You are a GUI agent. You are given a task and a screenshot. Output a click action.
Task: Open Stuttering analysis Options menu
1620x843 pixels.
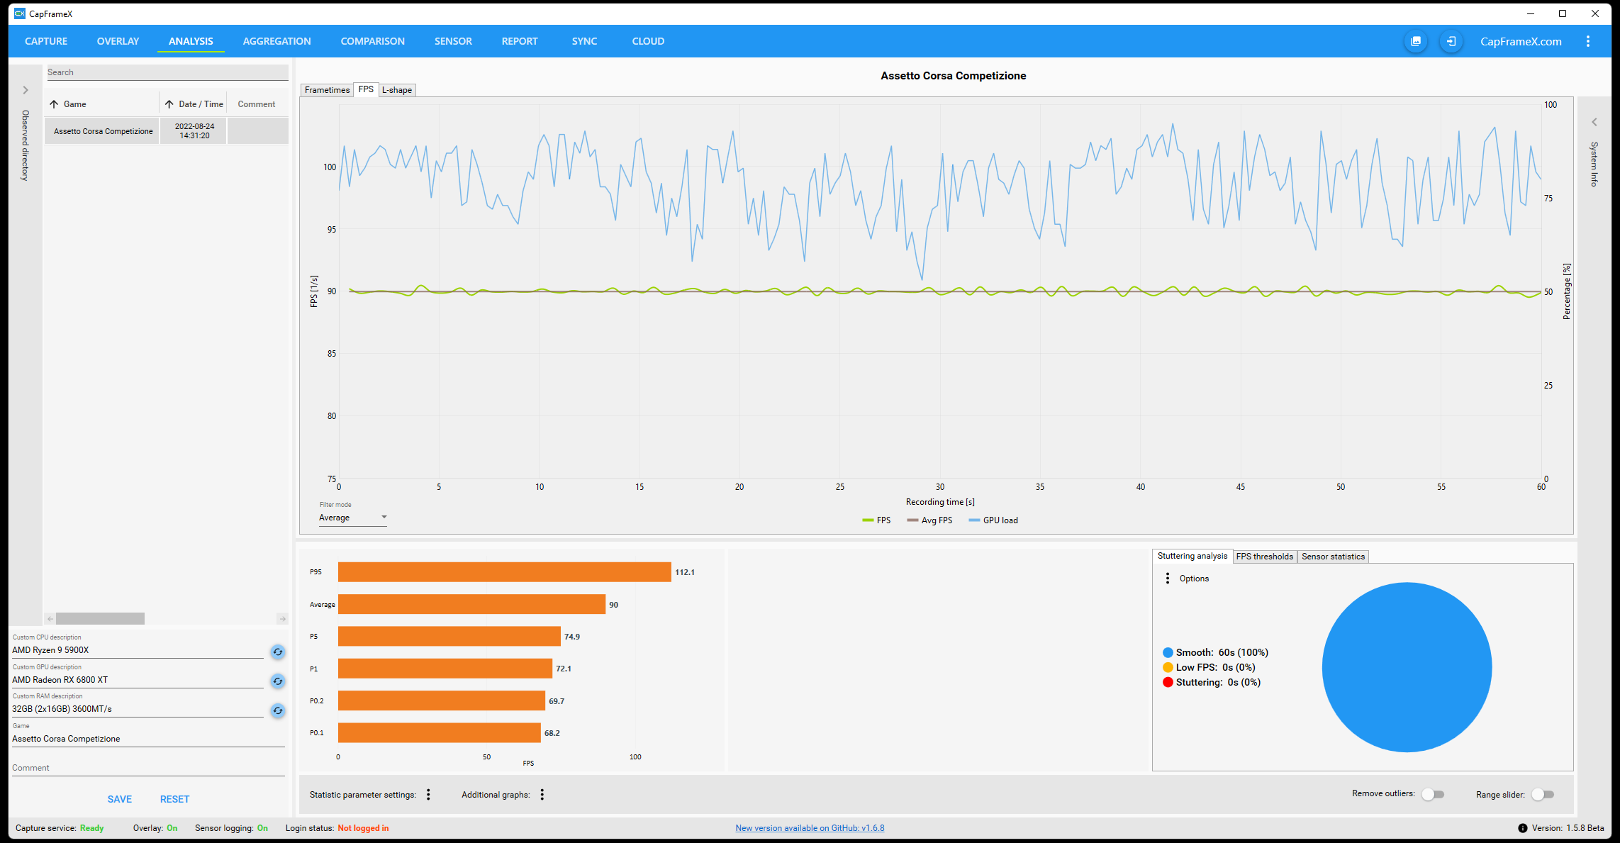(x=1168, y=579)
